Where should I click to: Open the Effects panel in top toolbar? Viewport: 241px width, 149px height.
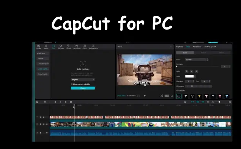68,47
